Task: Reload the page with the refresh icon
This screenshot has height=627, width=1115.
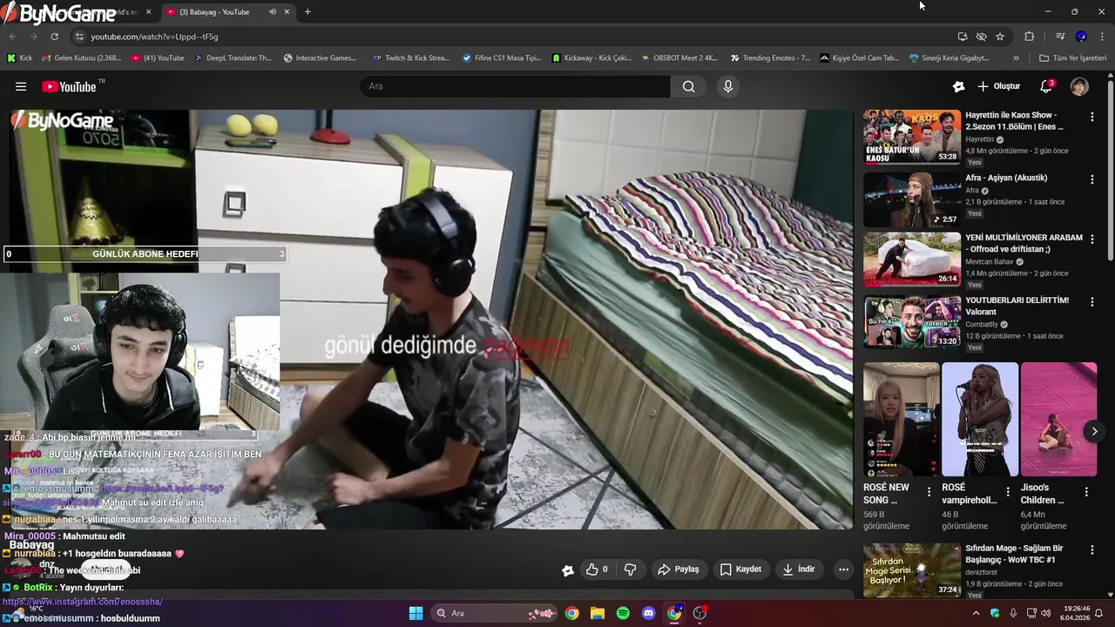Action: pyautogui.click(x=54, y=37)
